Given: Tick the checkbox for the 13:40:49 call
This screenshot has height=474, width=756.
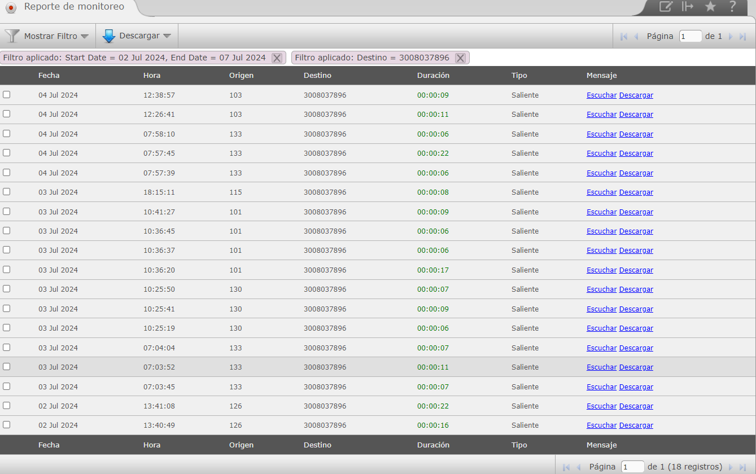Looking at the screenshot, I should [x=7, y=425].
